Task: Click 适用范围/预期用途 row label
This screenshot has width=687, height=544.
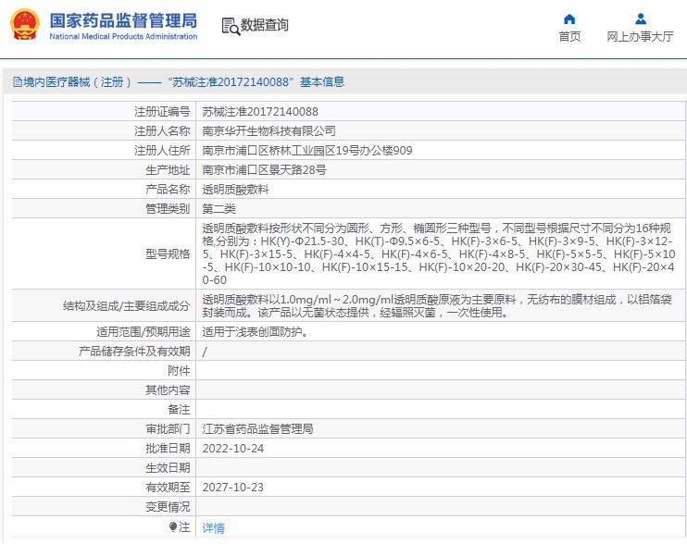Action: [x=144, y=332]
